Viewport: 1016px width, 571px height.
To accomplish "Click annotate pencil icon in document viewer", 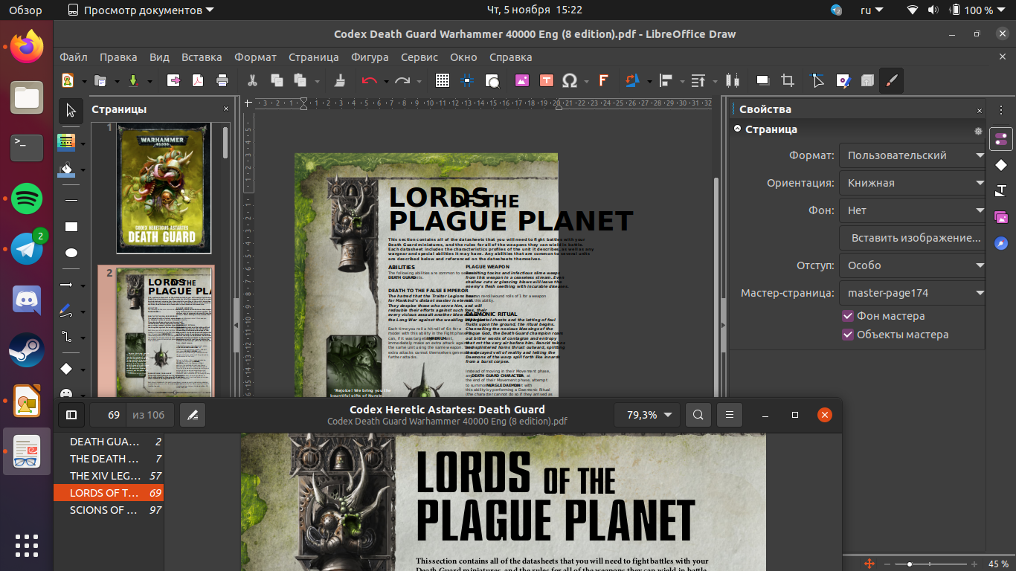I will 193,415.
